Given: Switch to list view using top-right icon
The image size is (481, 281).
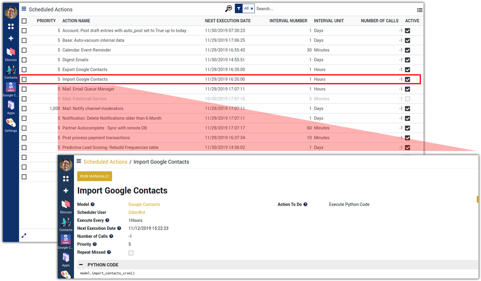Looking at the screenshot, I should click(419, 10).
